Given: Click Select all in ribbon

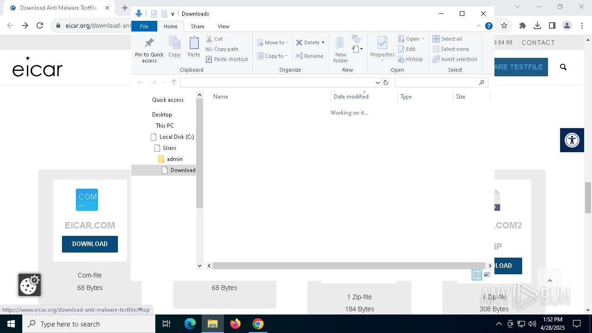Looking at the screenshot, I should (x=447, y=39).
